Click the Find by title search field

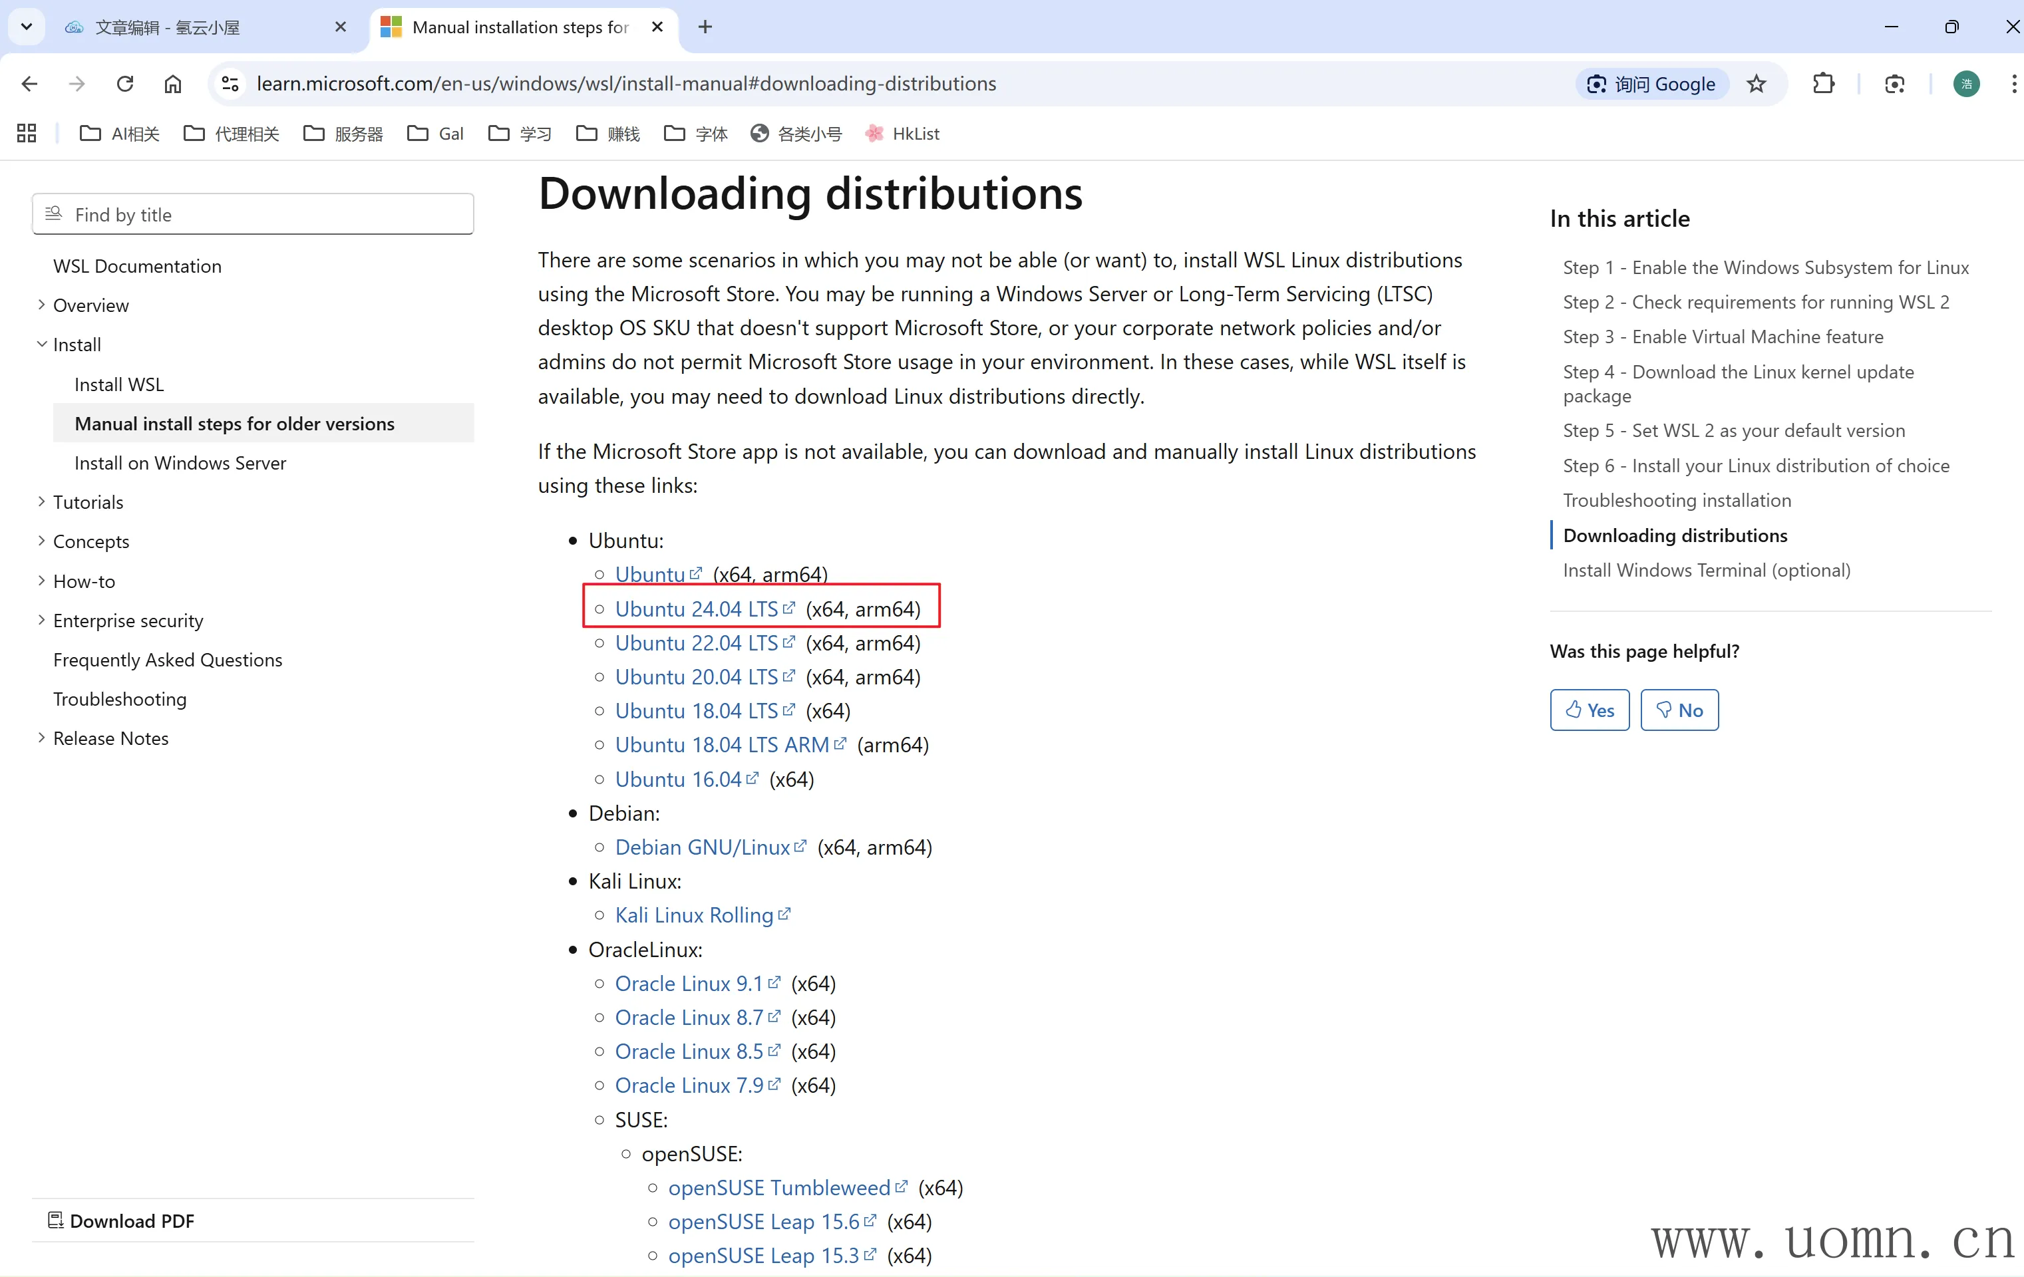coord(253,215)
